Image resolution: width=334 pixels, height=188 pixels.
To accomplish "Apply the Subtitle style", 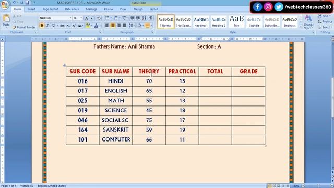I will coord(254,21).
